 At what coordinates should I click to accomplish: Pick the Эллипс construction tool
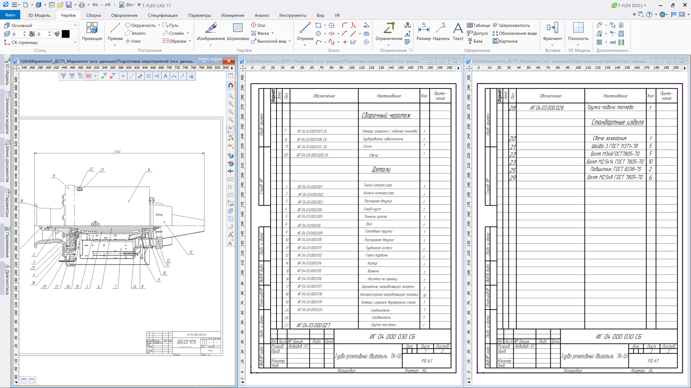coord(135,33)
